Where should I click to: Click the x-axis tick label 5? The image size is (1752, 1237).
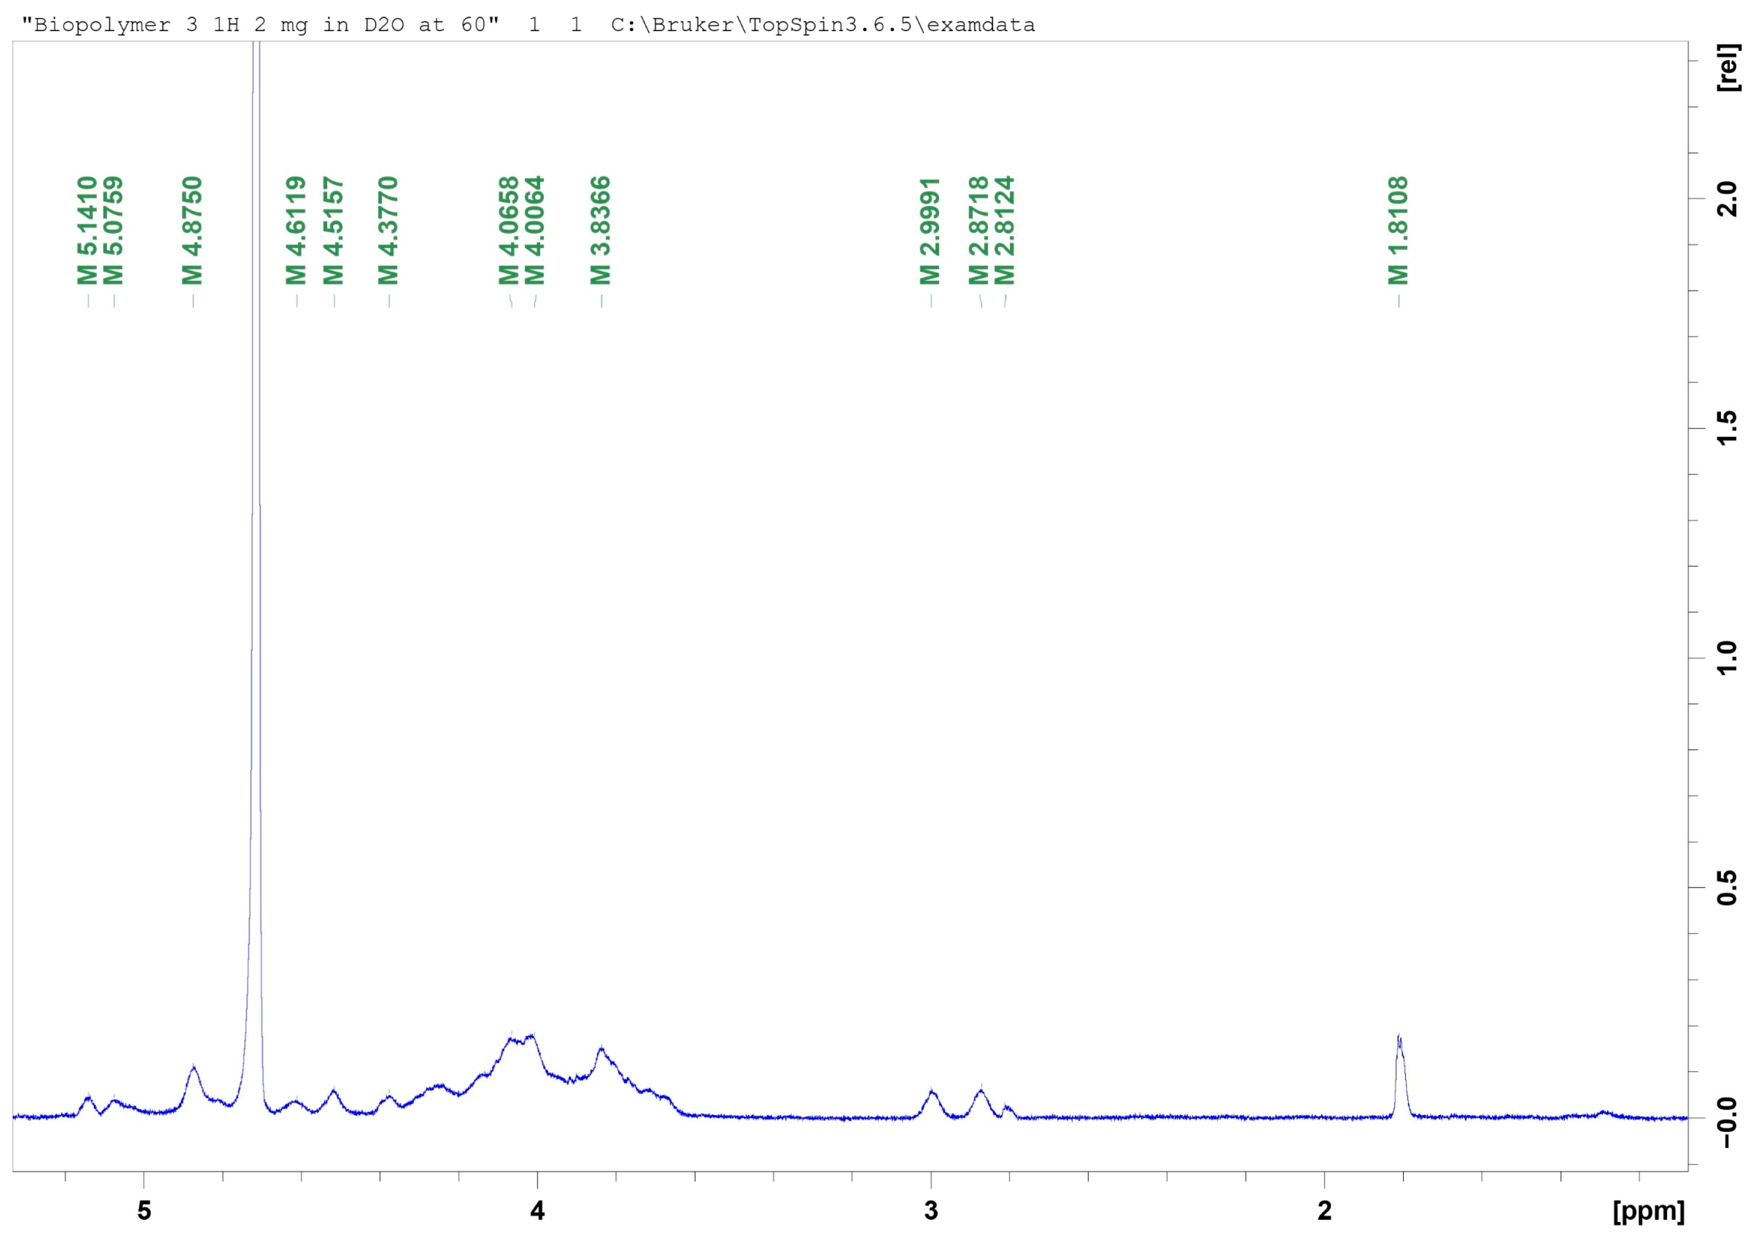click(144, 1210)
